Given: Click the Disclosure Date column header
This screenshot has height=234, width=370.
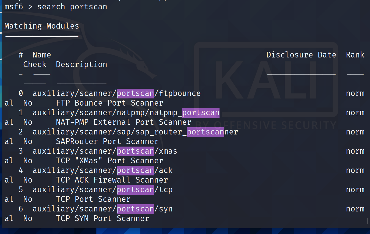Looking at the screenshot, I should [301, 55].
